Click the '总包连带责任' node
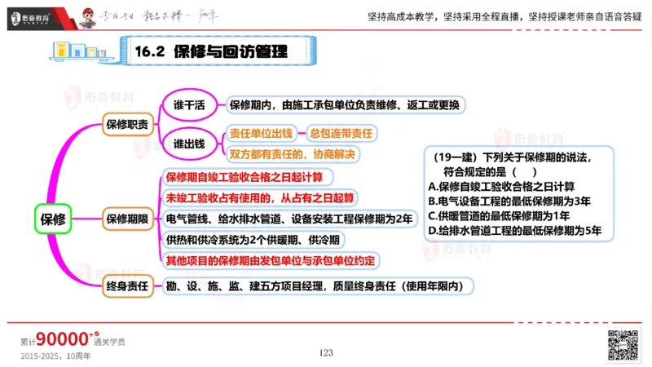 click(341, 133)
